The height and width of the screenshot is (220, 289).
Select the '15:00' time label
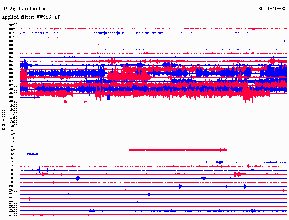coord(13,146)
